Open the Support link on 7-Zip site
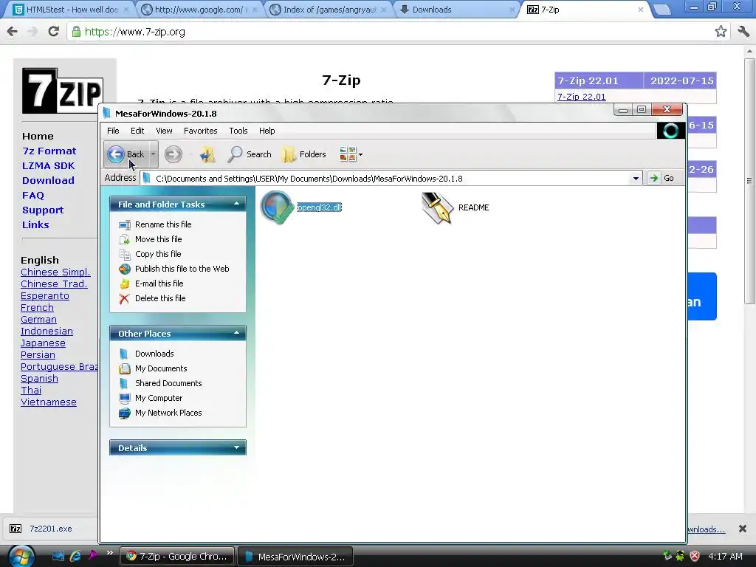 [43, 210]
